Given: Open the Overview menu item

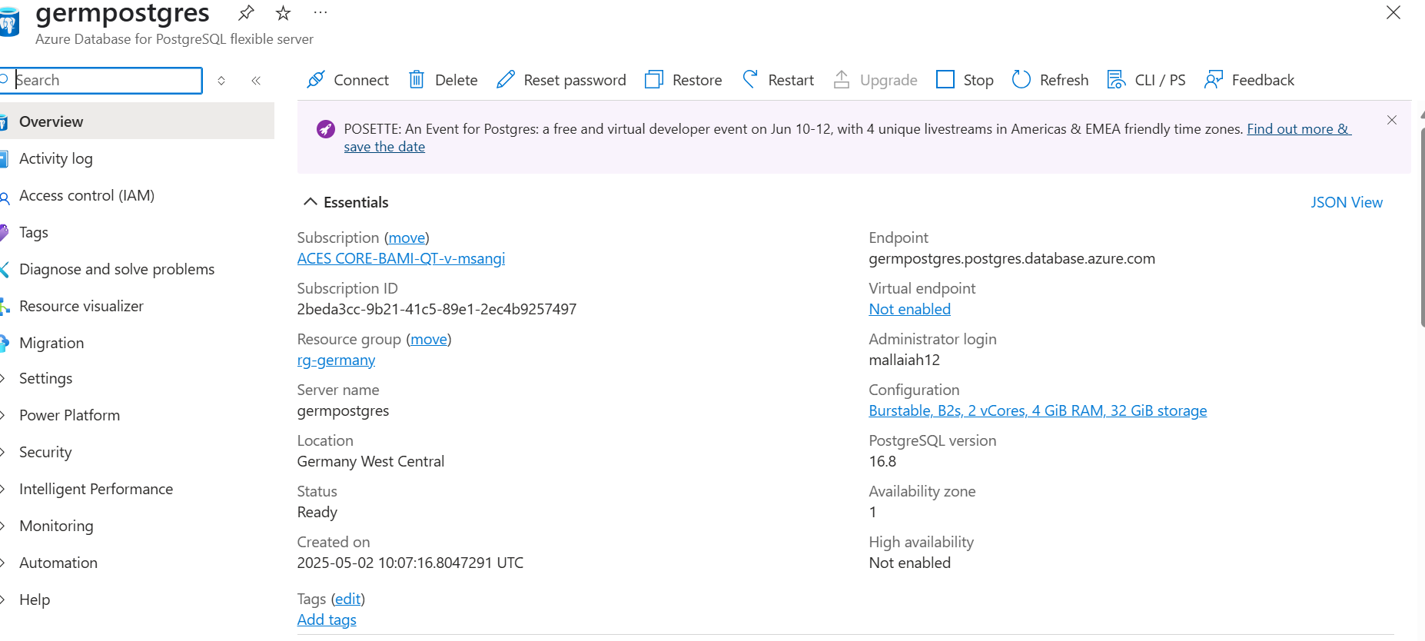Looking at the screenshot, I should (136, 121).
